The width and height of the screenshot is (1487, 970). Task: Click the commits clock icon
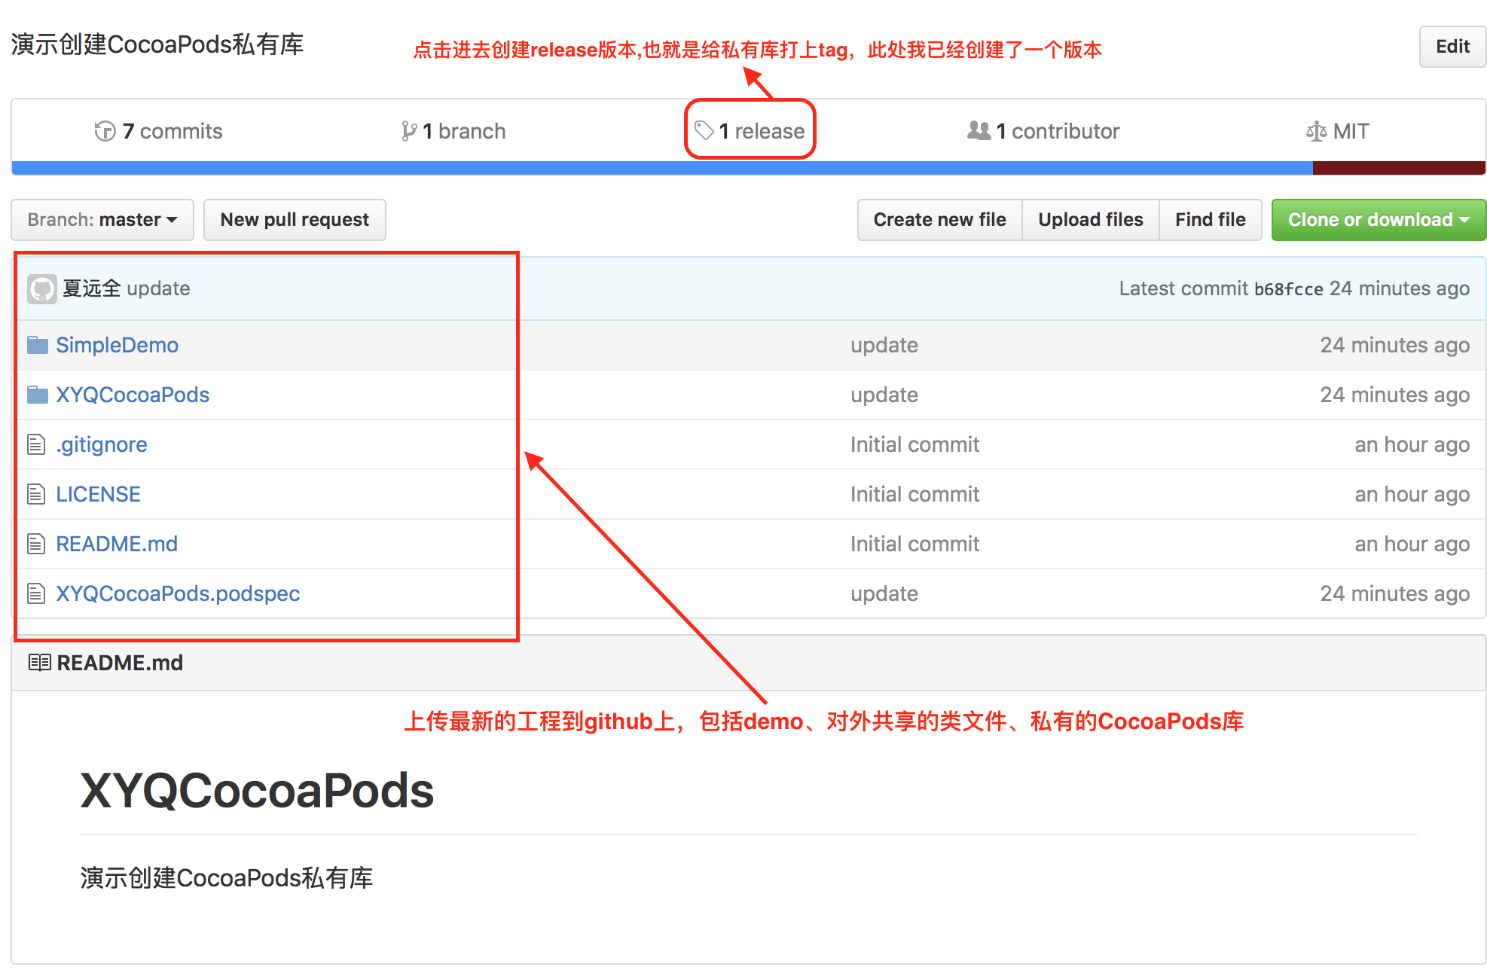click(105, 131)
